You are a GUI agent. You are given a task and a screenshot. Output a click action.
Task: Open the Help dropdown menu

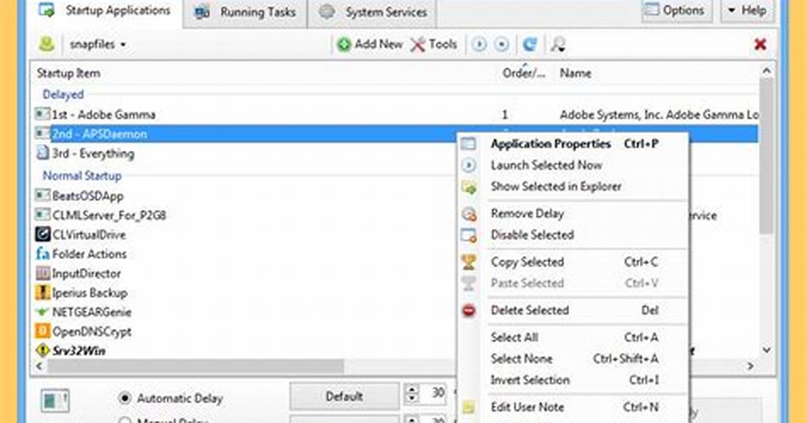(748, 10)
